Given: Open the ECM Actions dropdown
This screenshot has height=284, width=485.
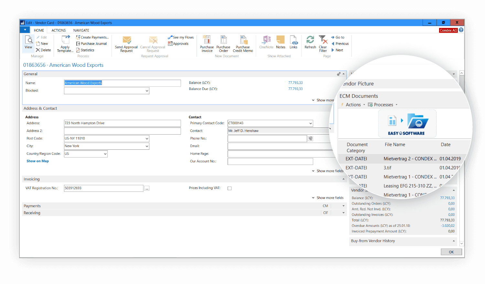Looking at the screenshot, I should [353, 105].
